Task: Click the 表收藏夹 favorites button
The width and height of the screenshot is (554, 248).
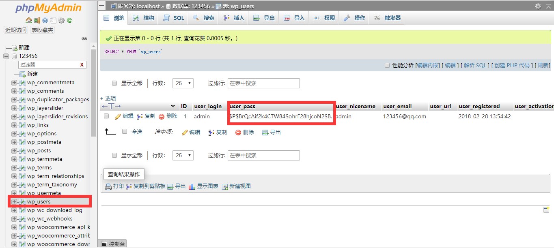Action: click(x=42, y=30)
